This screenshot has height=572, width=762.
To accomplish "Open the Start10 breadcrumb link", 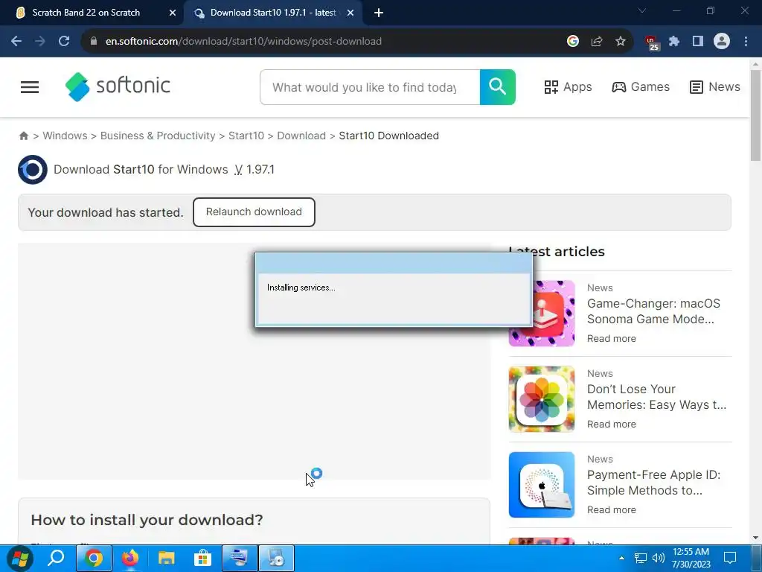I will pos(246,136).
